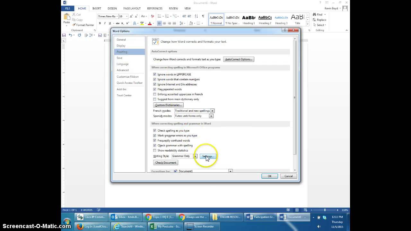Select Advanced category in Word Options

[x=129, y=70]
